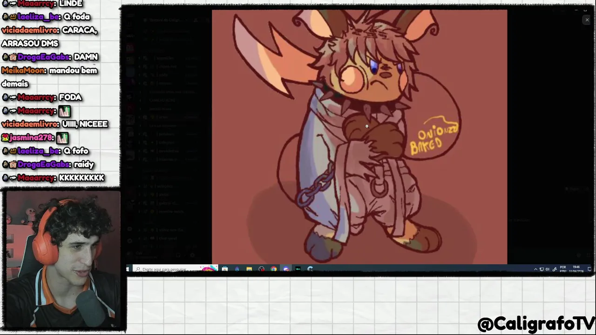Click the enlarged Onionzz Baked character artwork
The width and height of the screenshot is (596, 335).
[x=359, y=137]
